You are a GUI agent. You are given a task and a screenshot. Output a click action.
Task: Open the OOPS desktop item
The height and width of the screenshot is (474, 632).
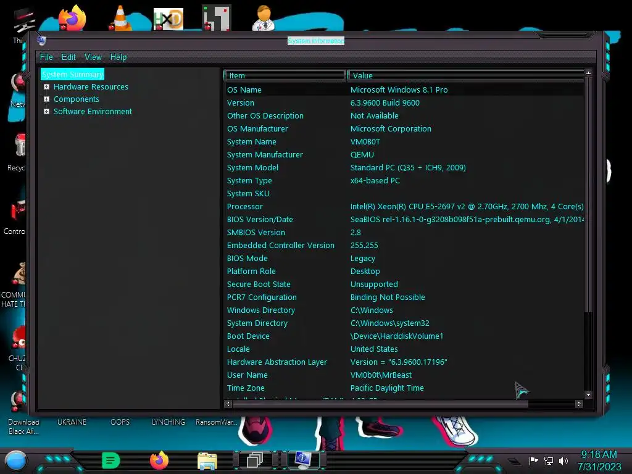120,422
